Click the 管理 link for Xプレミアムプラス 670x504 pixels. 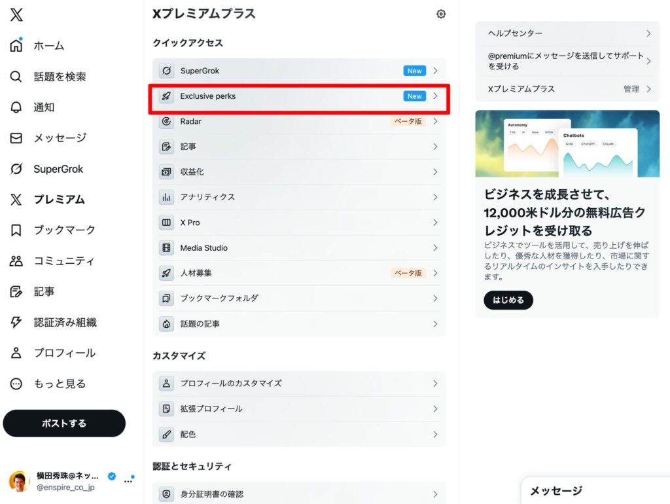[x=631, y=89]
